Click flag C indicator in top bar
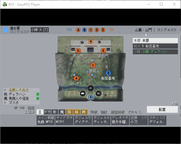Image resolution: width=181 pixels, height=144 pixels. pos(90,30)
